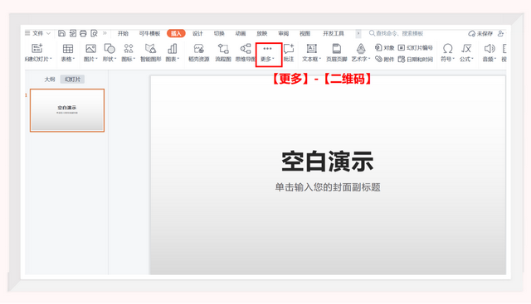
Task: Click the 查找命令 search field
Action: pos(397,33)
